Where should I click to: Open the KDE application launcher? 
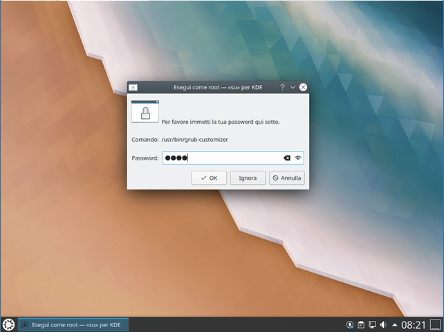tap(8, 324)
